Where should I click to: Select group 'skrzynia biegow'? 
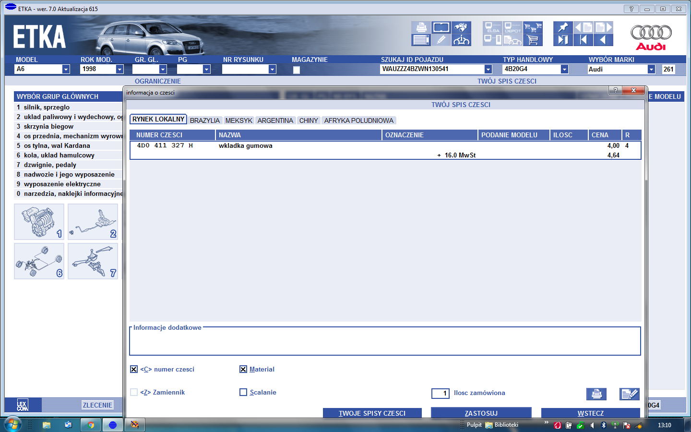click(68, 126)
